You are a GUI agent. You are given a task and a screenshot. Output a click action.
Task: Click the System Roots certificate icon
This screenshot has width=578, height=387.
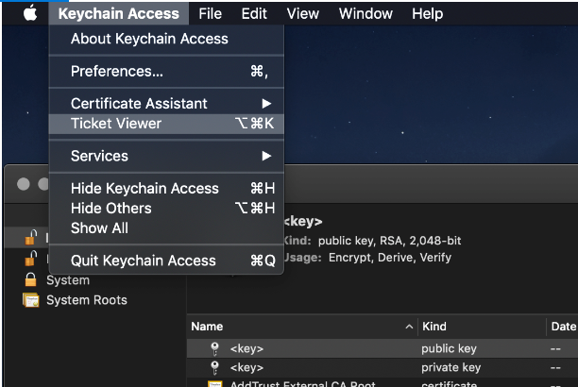(31, 300)
